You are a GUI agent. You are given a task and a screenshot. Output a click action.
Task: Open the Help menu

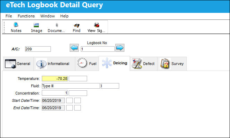click(x=64, y=16)
